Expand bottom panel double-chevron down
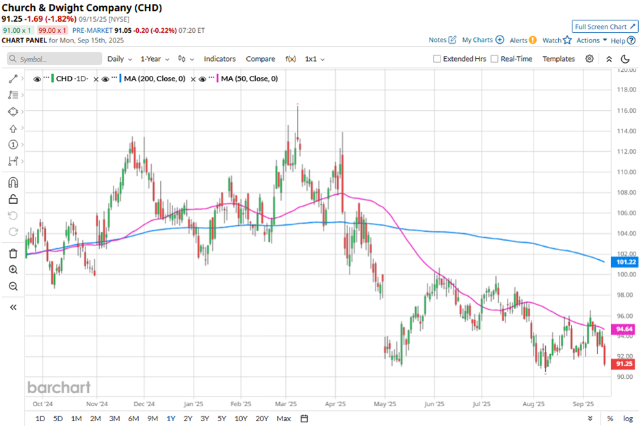The image size is (643, 426). (590, 418)
